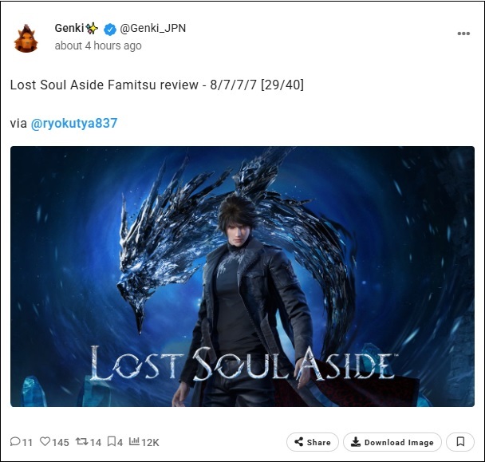Image resolution: width=485 pixels, height=462 pixels.
Task: Click the Download Image button
Action: point(392,442)
